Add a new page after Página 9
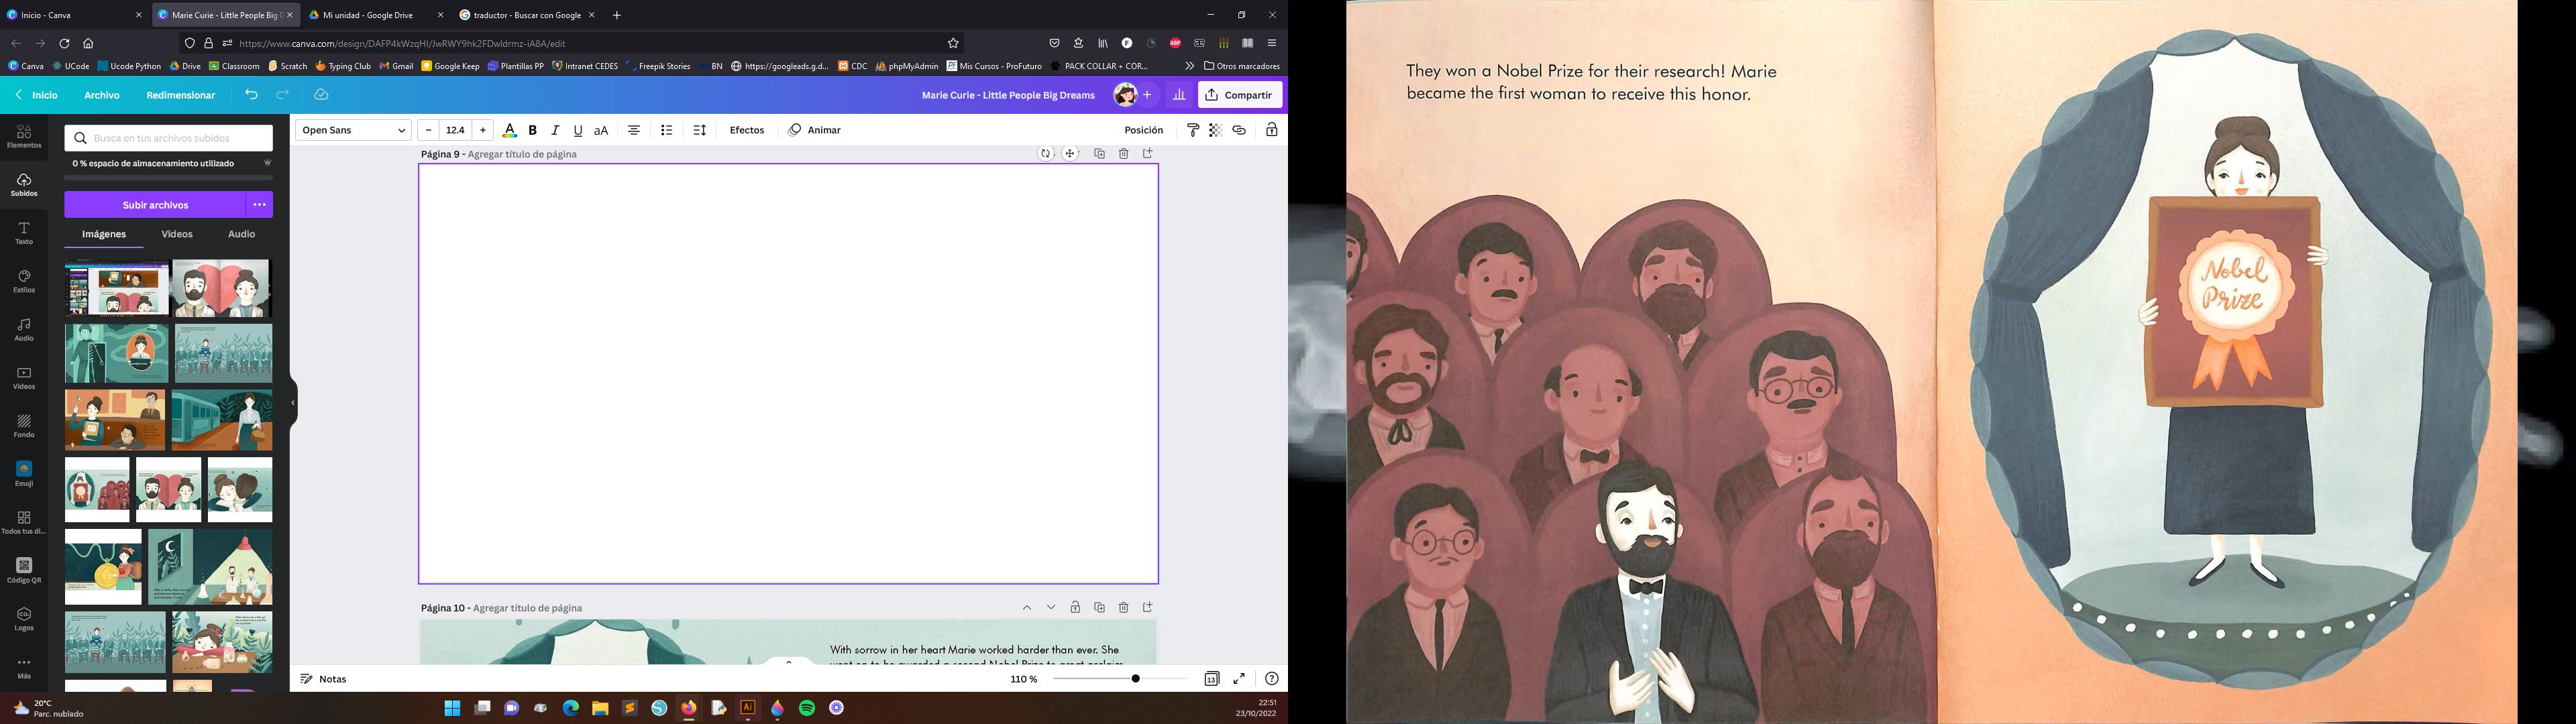 point(1148,154)
